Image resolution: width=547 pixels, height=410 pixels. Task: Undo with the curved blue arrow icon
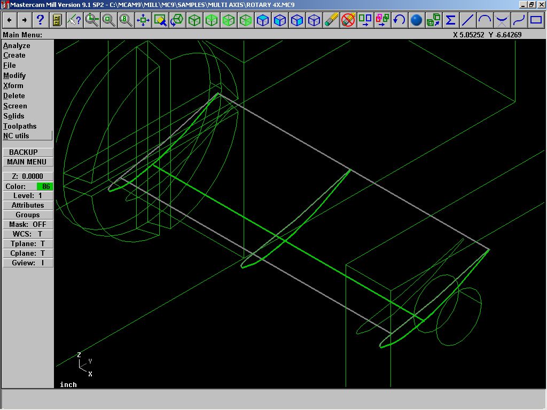[400, 20]
